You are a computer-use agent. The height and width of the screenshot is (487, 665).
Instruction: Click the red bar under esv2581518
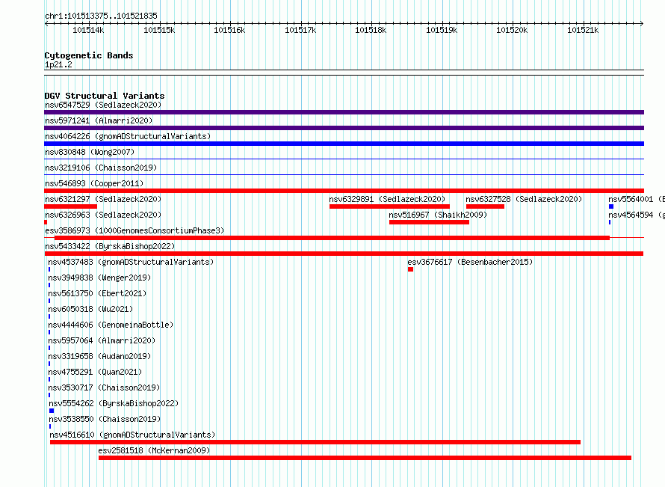[365, 458]
